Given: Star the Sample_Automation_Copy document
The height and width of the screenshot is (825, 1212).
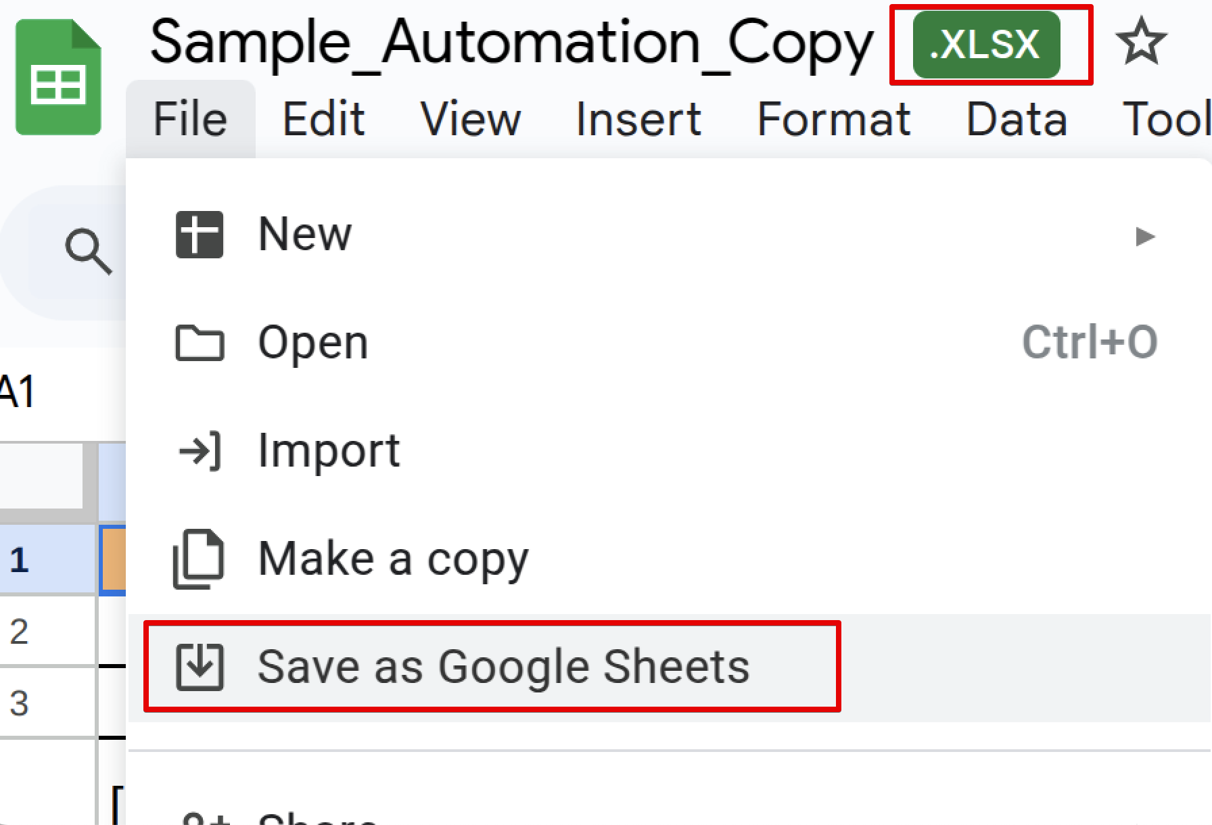Looking at the screenshot, I should (1141, 42).
